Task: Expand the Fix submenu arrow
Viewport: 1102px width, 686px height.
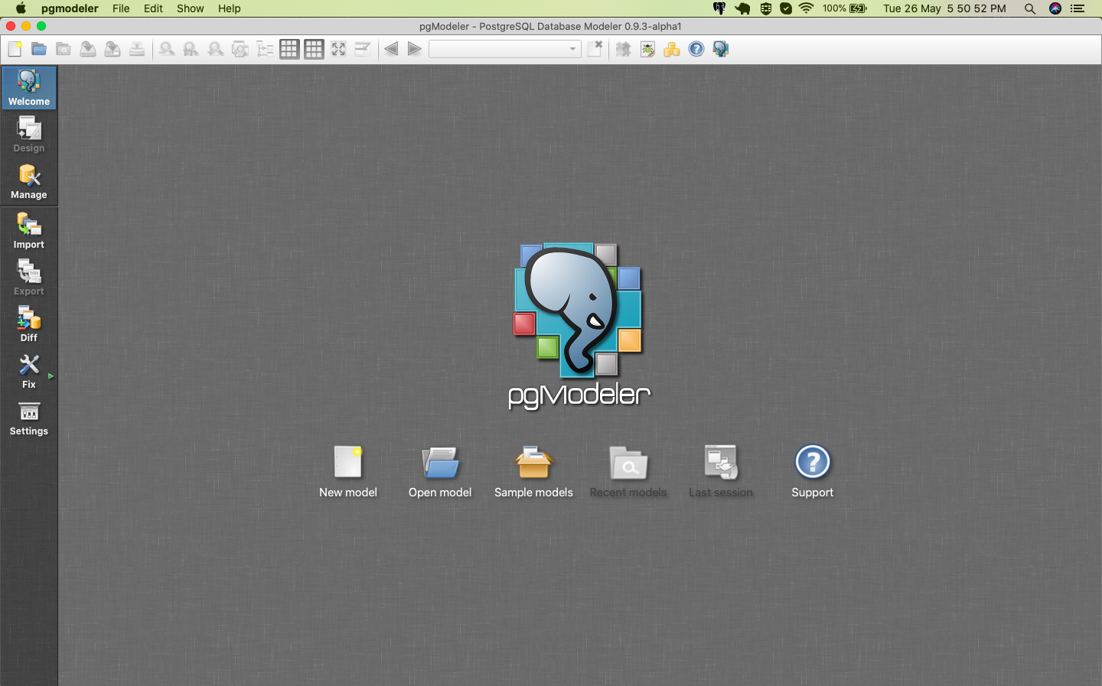Action: 51,376
